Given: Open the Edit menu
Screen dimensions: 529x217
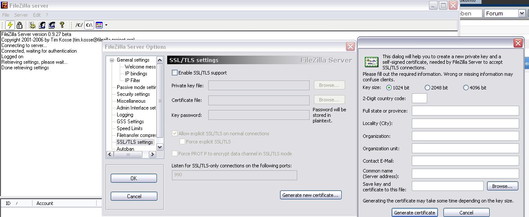Looking at the screenshot, I should click(37, 15).
